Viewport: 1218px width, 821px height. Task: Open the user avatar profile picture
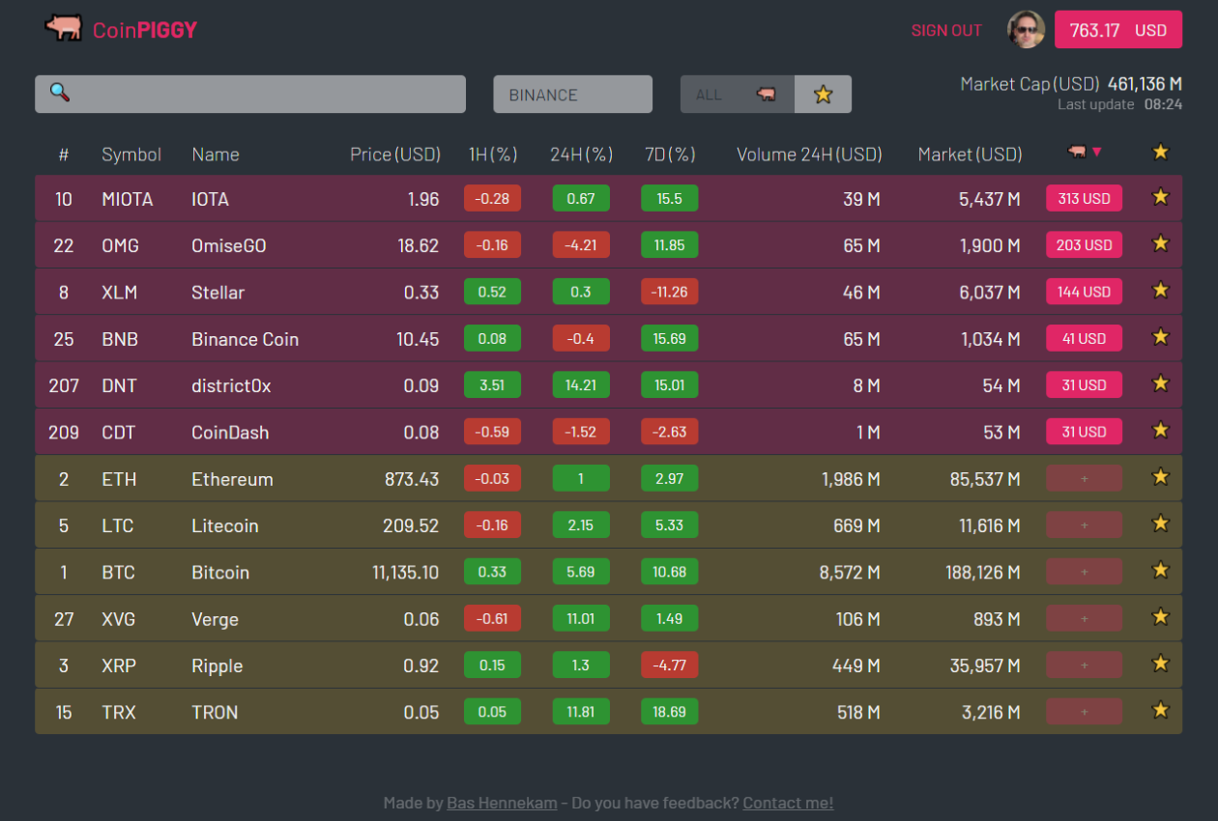point(1026,30)
